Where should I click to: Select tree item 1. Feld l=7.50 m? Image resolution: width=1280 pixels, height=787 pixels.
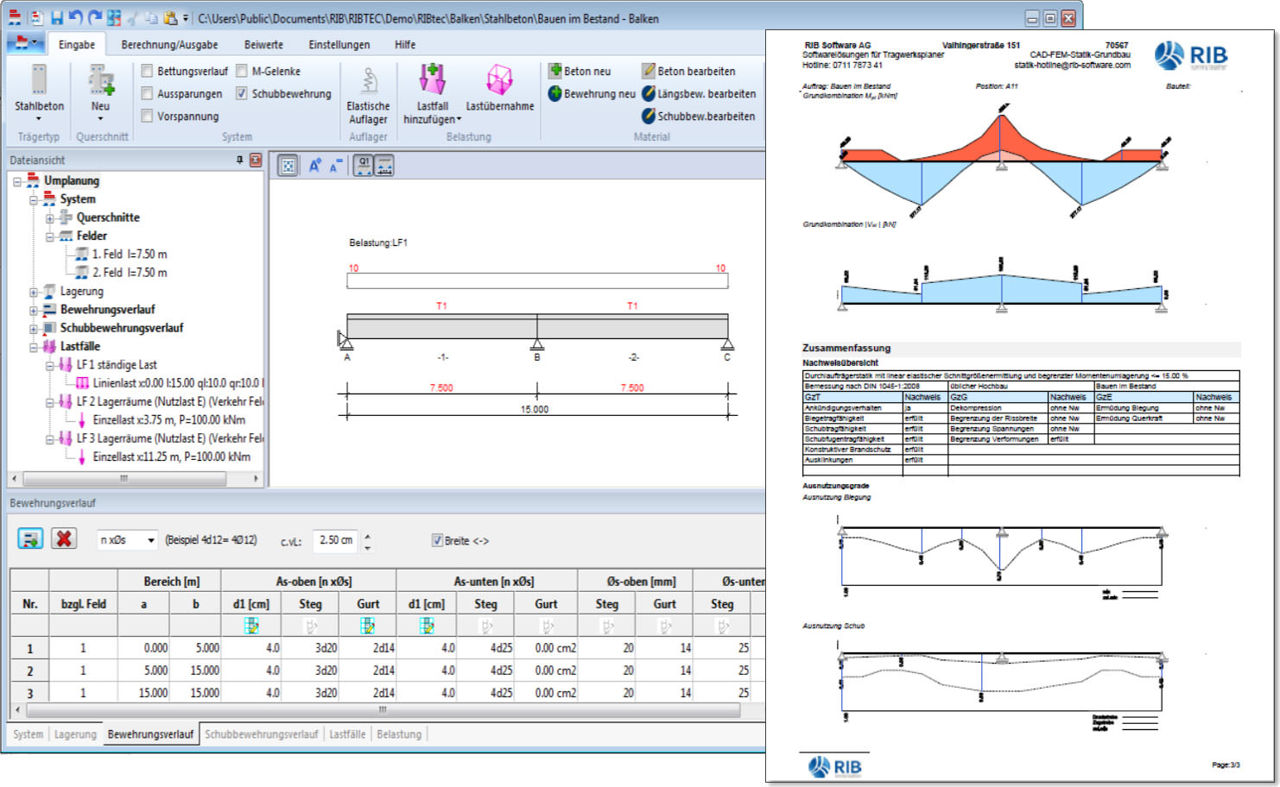click(130, 254)
